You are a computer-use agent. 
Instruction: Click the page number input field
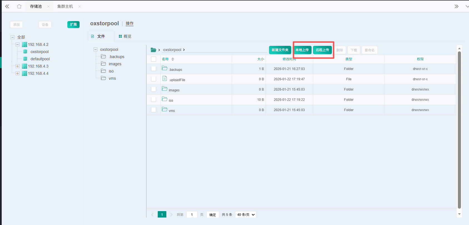click(x=192, y=215)
